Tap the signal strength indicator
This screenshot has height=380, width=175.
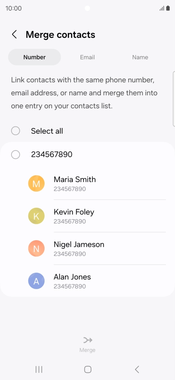pos(162,8)
